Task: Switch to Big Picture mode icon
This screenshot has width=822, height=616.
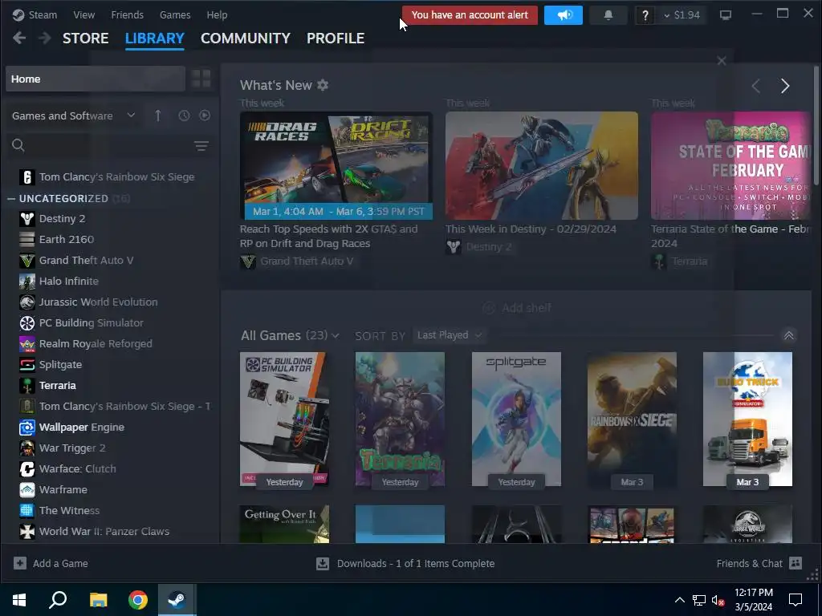Action: coord(726,15)
